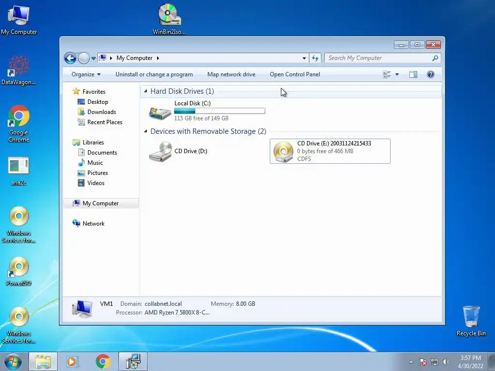Toggle the preview pane button

(413, 74)
